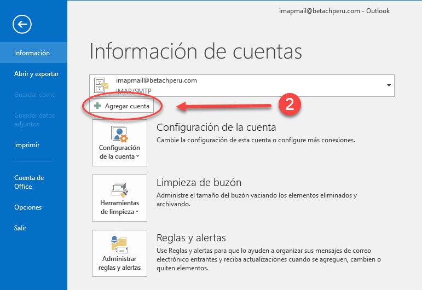Click the account settings person-gear icon
The image size is (422, 290).
click(x=119, y=134)
